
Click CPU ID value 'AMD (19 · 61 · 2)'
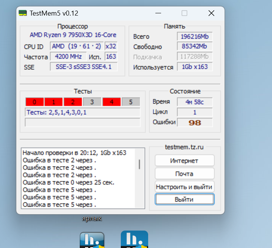point(77,46)
